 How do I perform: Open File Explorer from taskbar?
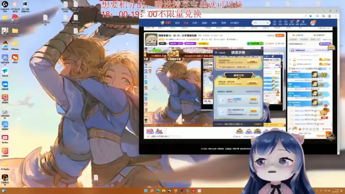tap(164, 191)
